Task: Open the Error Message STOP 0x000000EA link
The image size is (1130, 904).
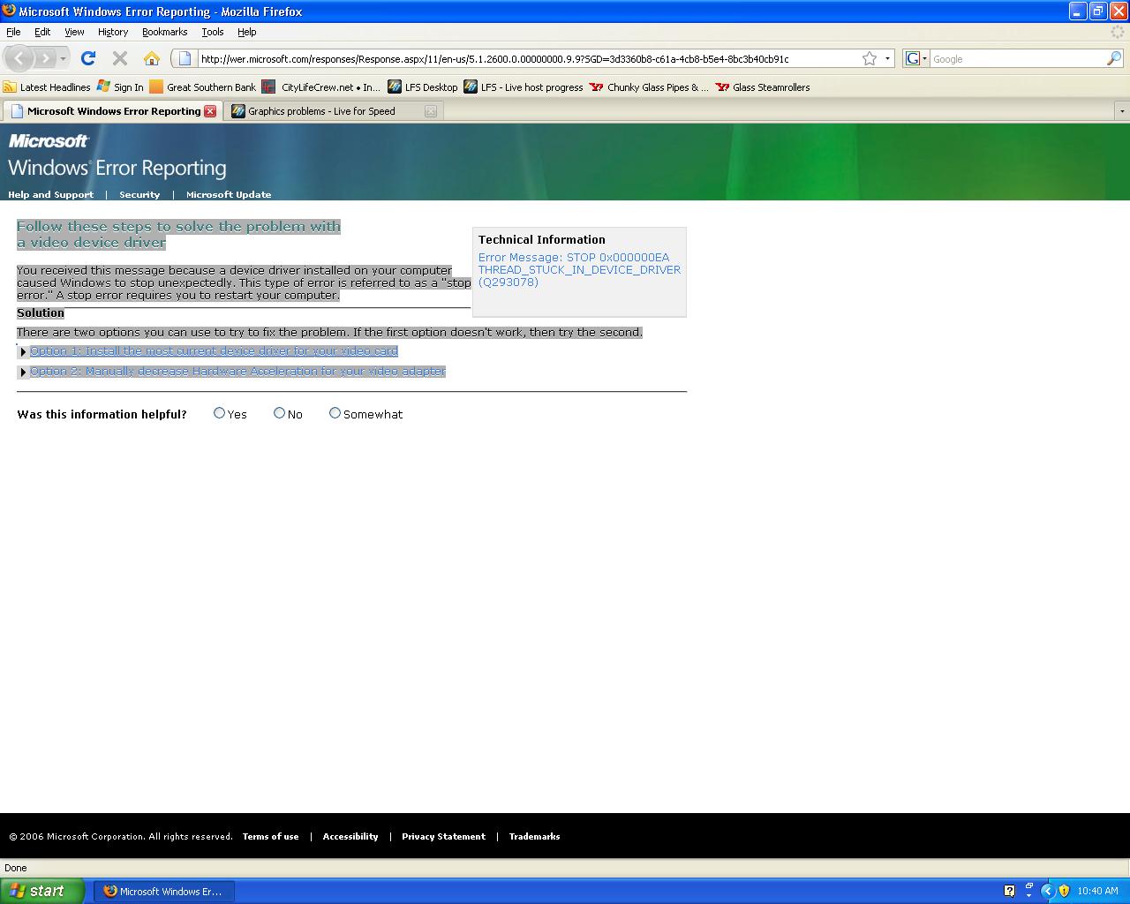Action: (579, 270)
